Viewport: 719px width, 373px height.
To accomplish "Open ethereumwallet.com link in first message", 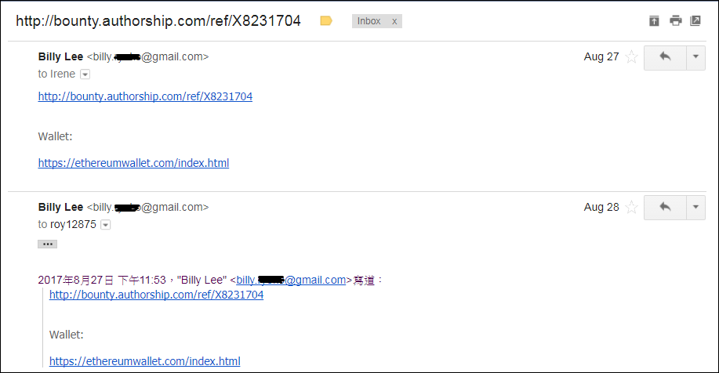I will pyautogui.click(x=133, y=163).
